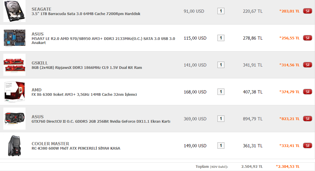Screen dimensions: 315x171
Task: Open FX X6 6300 Soket AM3+ link
Action: (x=84, y=95)
